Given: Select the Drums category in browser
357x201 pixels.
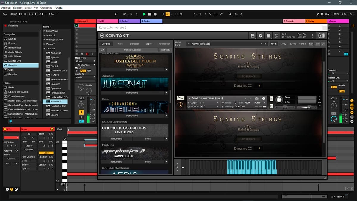Looking at the screenshot, I should (21, 43).
